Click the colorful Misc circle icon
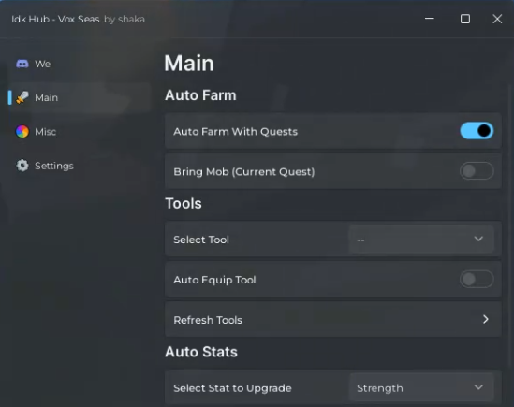Screen dimensions: 514x407 pyautogui.click(x=22, y=132)
